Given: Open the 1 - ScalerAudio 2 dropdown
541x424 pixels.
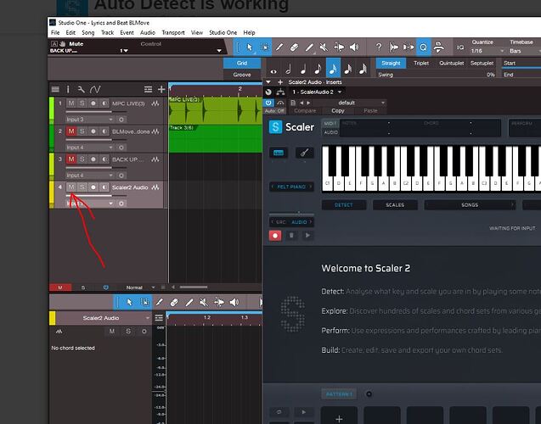Looking at the screenshot, I should point(317,92).
